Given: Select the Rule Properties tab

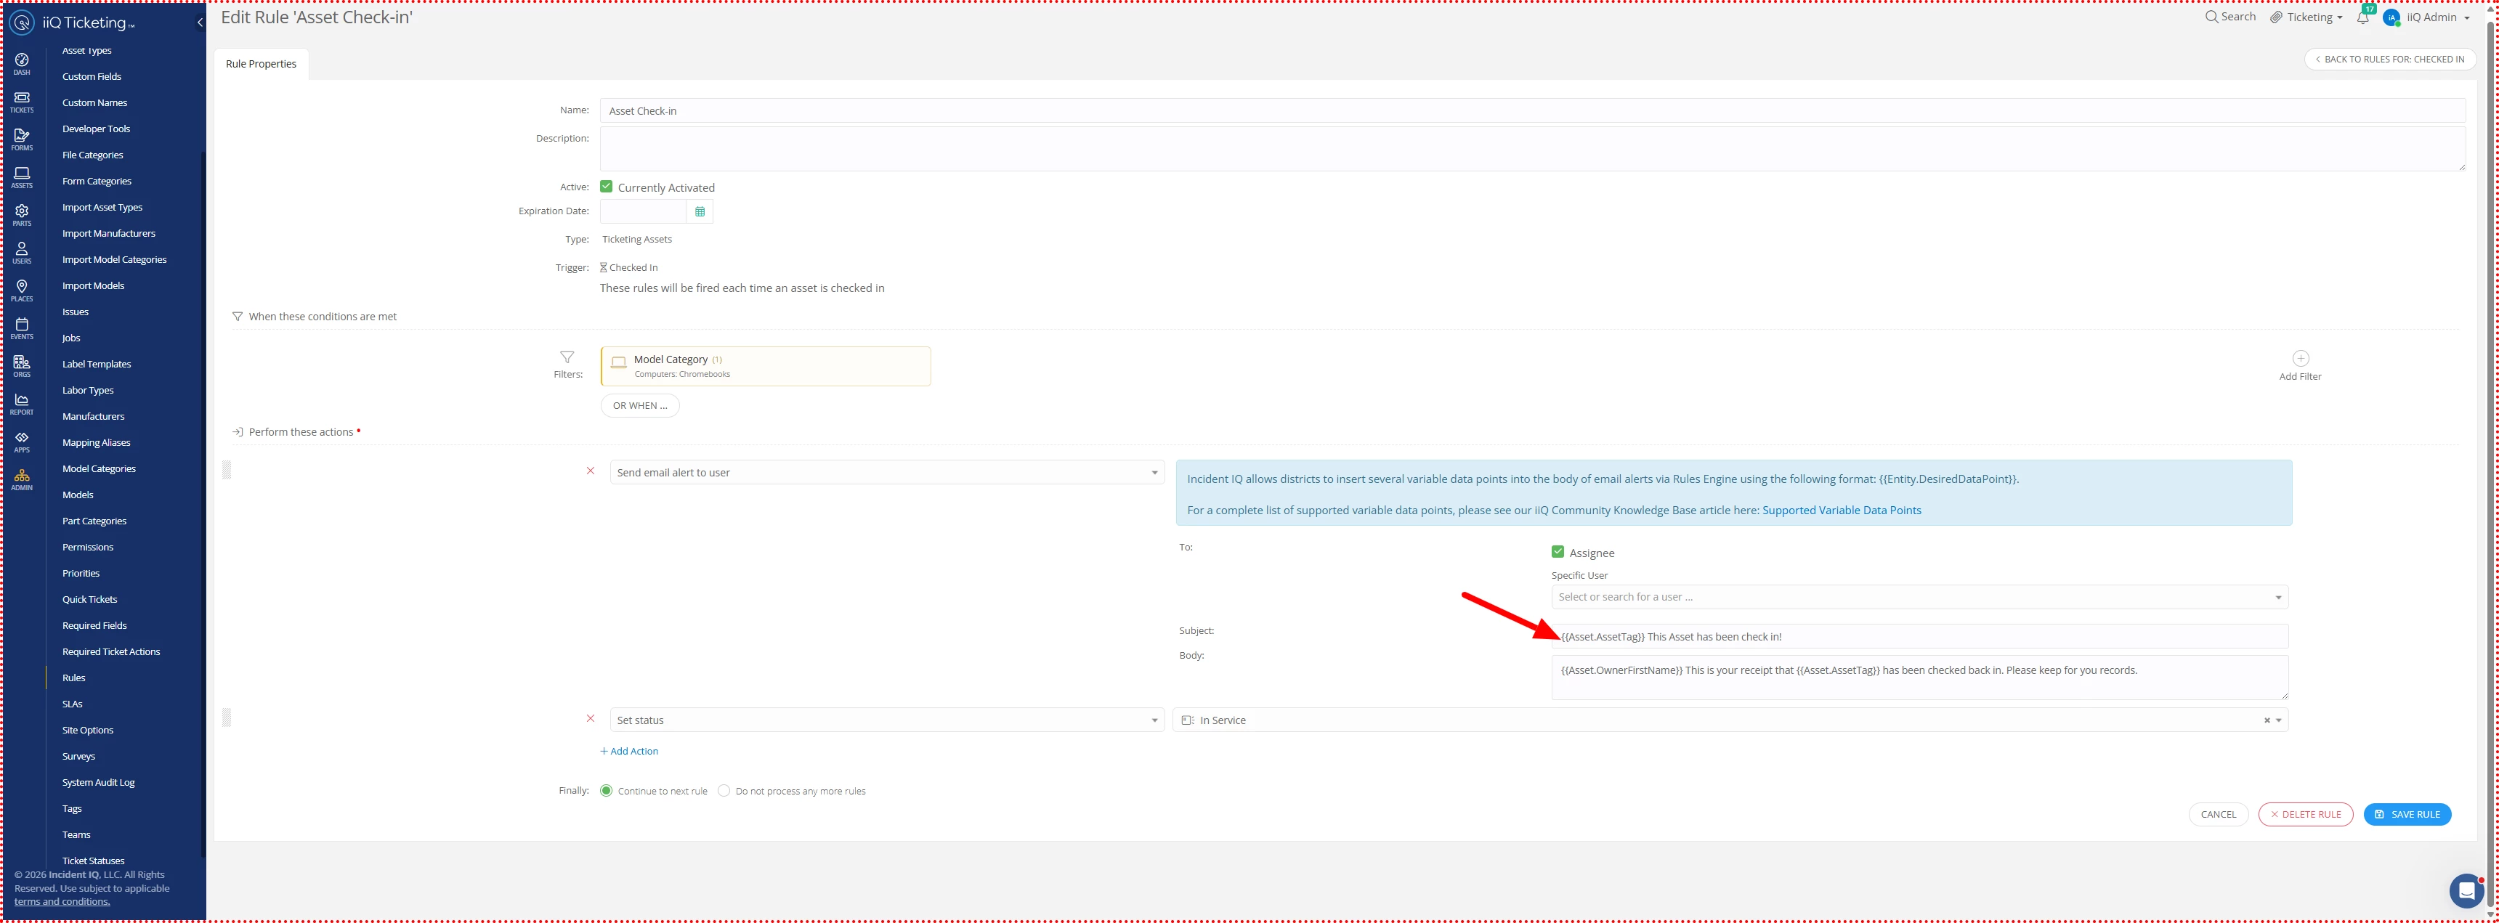Looking at the screenshot, I should pyautogui.click(x=261, y=64).
